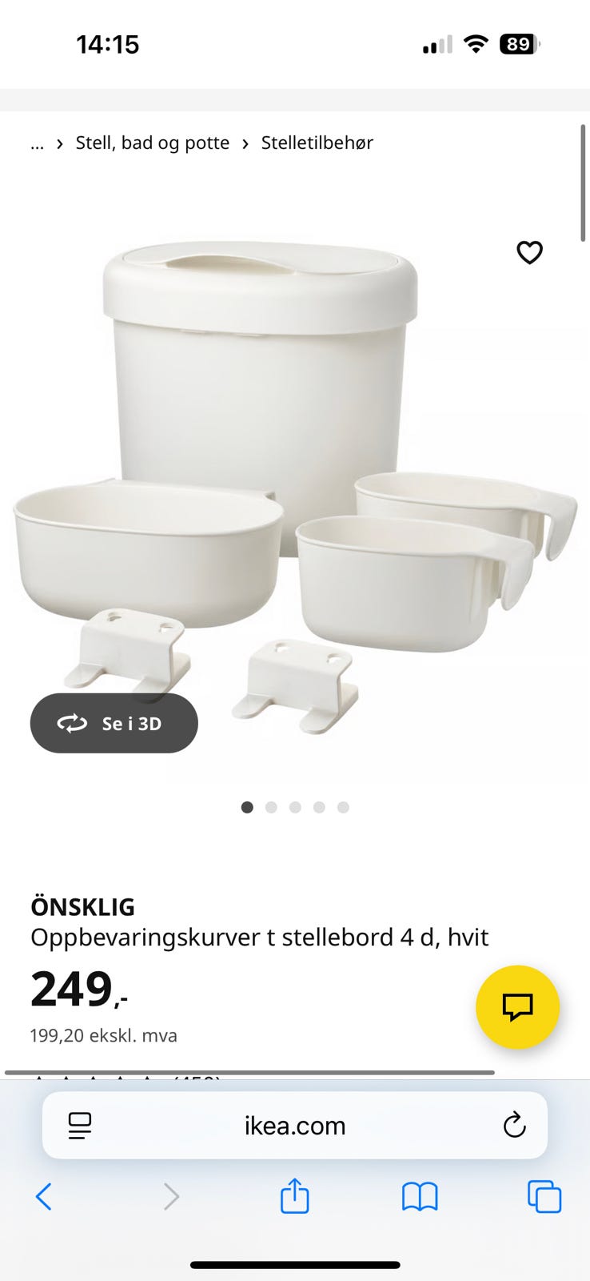Select the fifth image carousel dot
The height and width of the screenshot is (1281, 590).
(343, 807)
